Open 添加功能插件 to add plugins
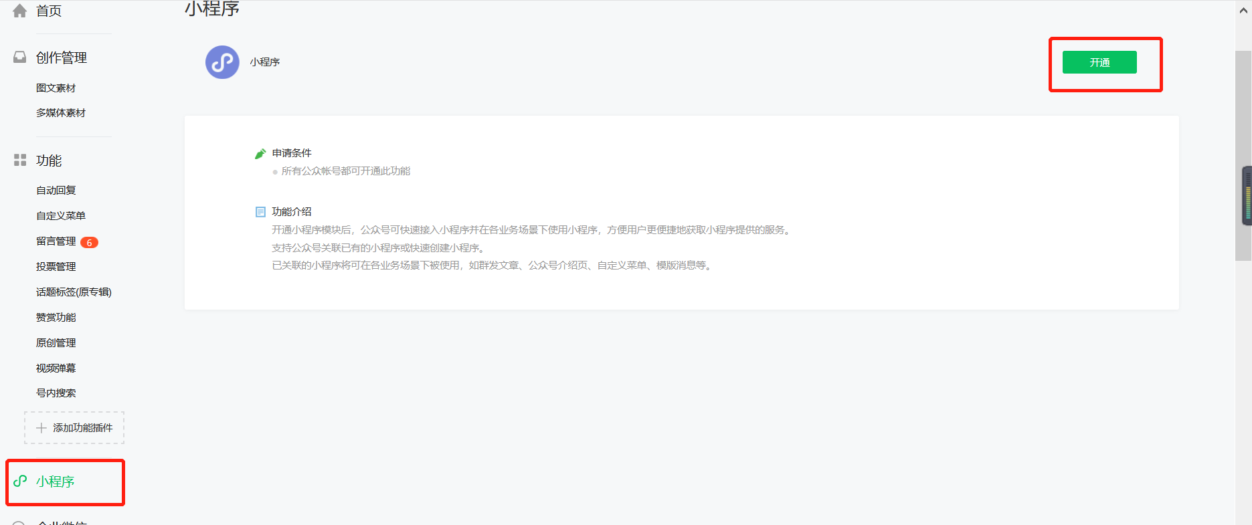 point(82,428)
